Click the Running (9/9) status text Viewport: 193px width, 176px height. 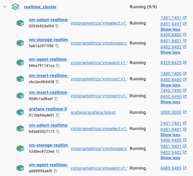click(x=143, y=7)
